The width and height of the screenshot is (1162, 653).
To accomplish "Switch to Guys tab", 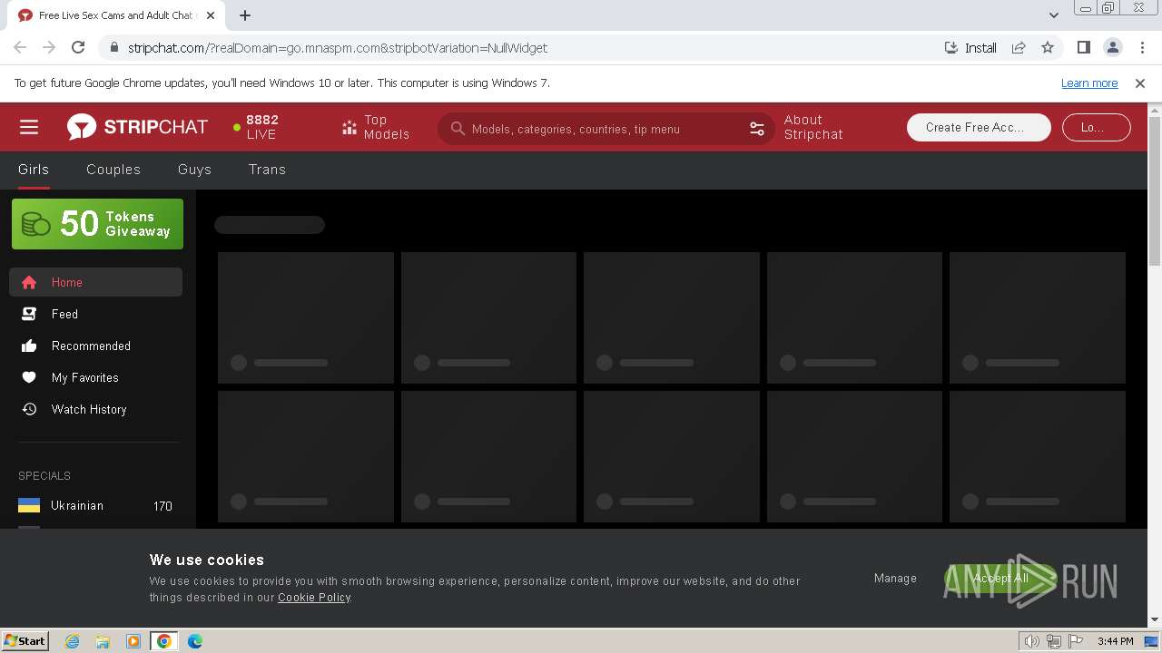I will [x=194, y=170].
